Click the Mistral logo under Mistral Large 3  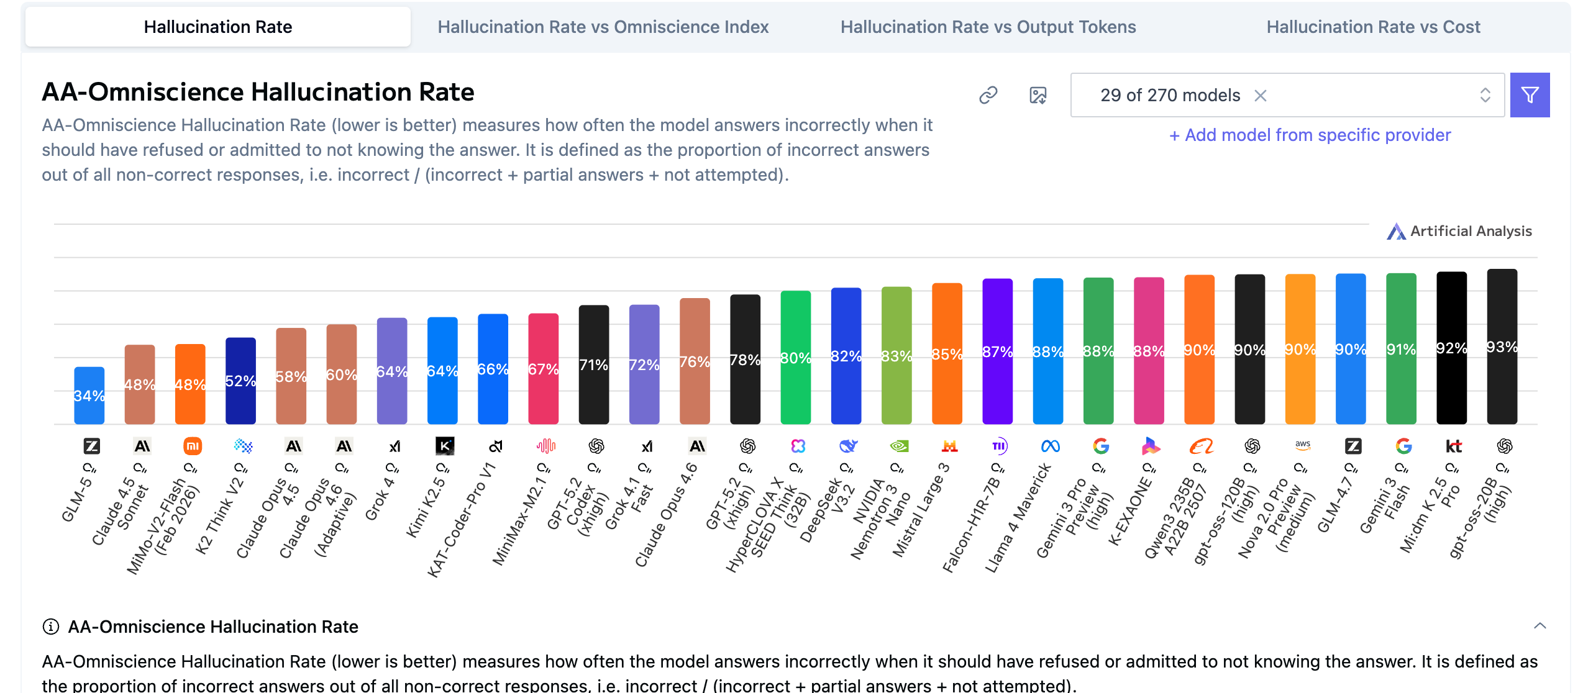[949, 446]
